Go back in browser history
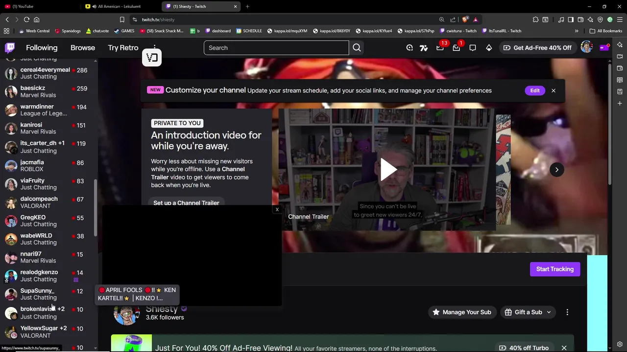627x352 pixels. pyautogui.click(x=7, y=20)
